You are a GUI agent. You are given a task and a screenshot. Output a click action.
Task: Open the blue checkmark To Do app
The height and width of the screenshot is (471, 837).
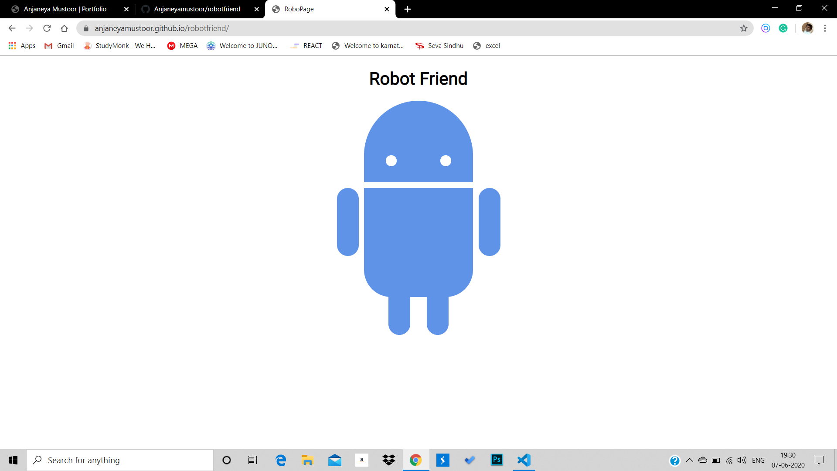click(470, 460)
